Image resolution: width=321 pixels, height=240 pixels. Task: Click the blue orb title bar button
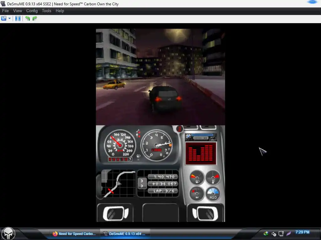tap(313, 2)
